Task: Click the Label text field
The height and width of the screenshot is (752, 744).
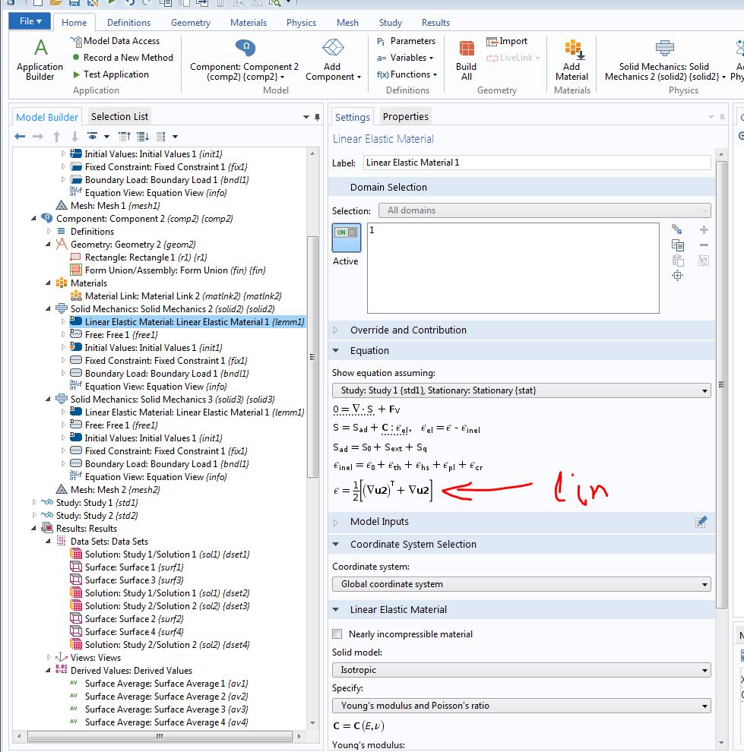Action: [536, 163]
